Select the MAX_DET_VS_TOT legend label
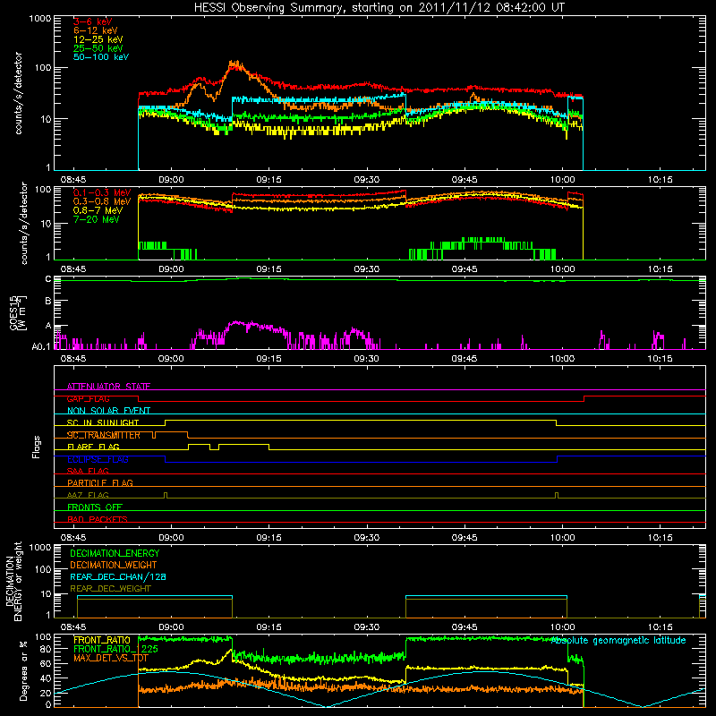The width and height of the screenshot is (716, 716). click(x=111, y=658)
